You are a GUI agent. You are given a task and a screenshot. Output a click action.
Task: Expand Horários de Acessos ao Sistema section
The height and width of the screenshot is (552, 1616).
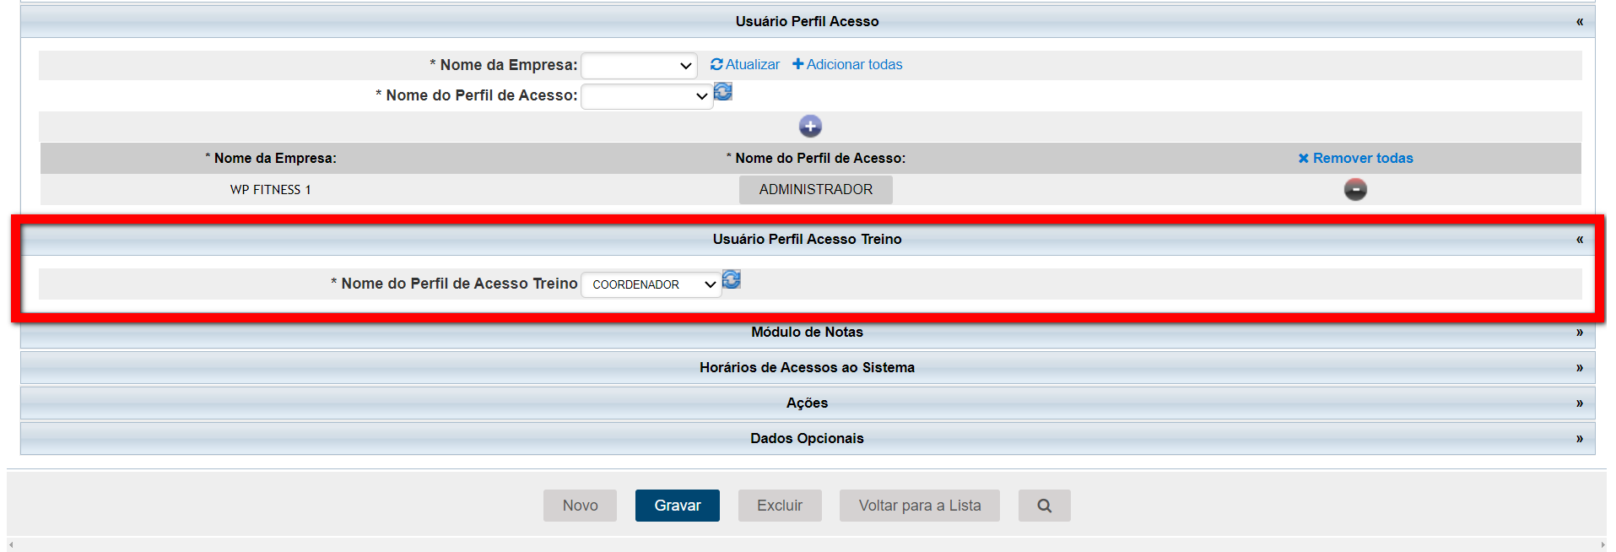pos(1579,368)
